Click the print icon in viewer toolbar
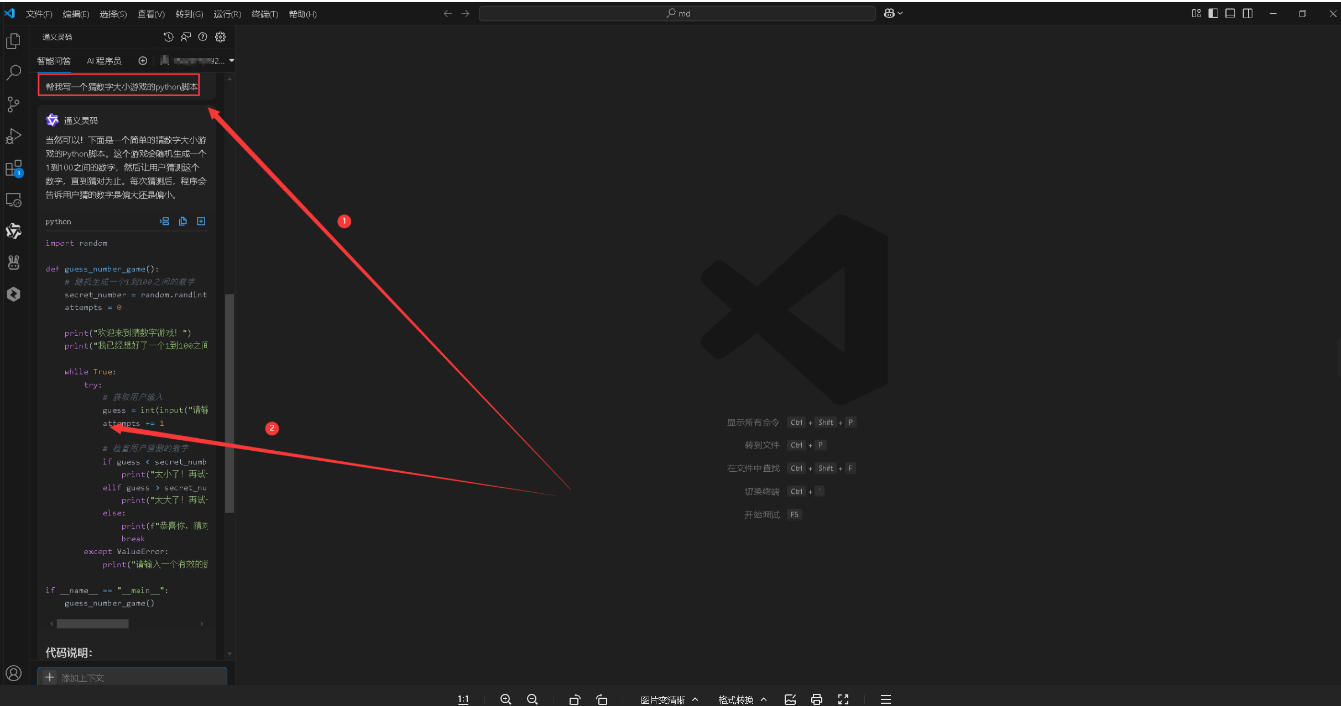The width and height of the screenshot is (1341, 706). click(816, 699)
